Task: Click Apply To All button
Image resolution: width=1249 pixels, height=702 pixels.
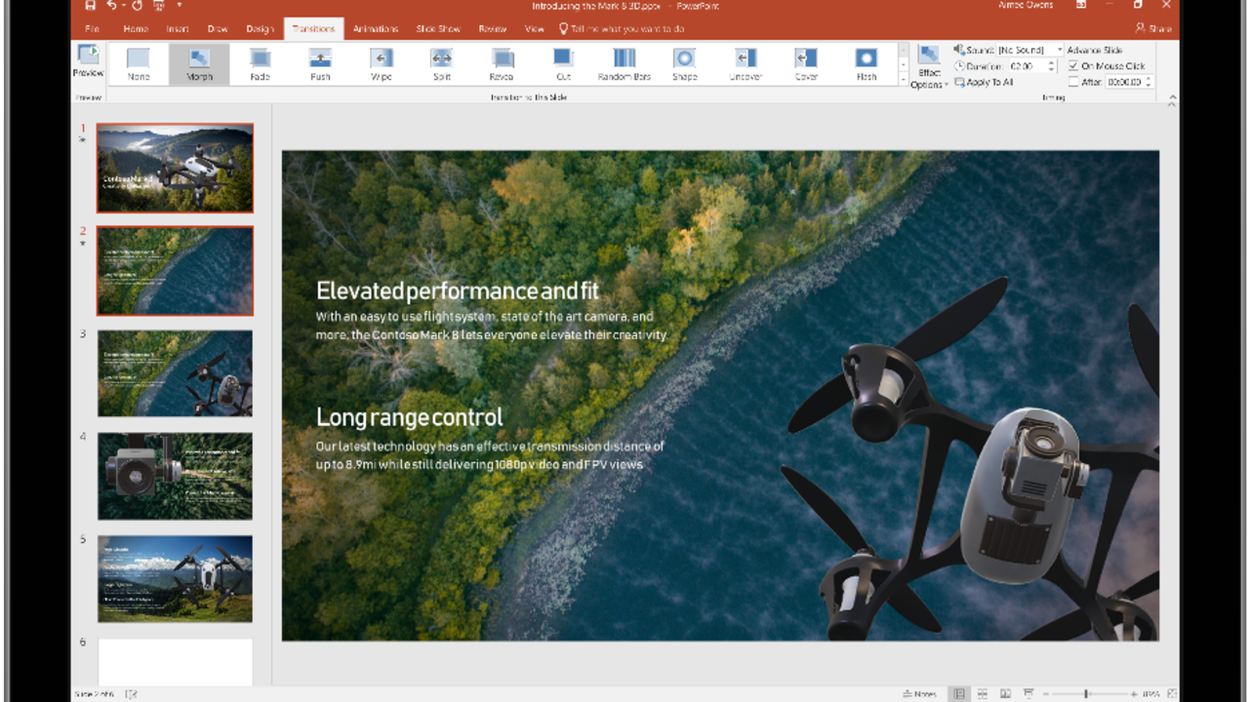Action: coord(984,83)
